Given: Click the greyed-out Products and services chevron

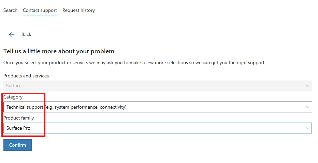Looking at the screenshot, I should click(x=307, y=86).
